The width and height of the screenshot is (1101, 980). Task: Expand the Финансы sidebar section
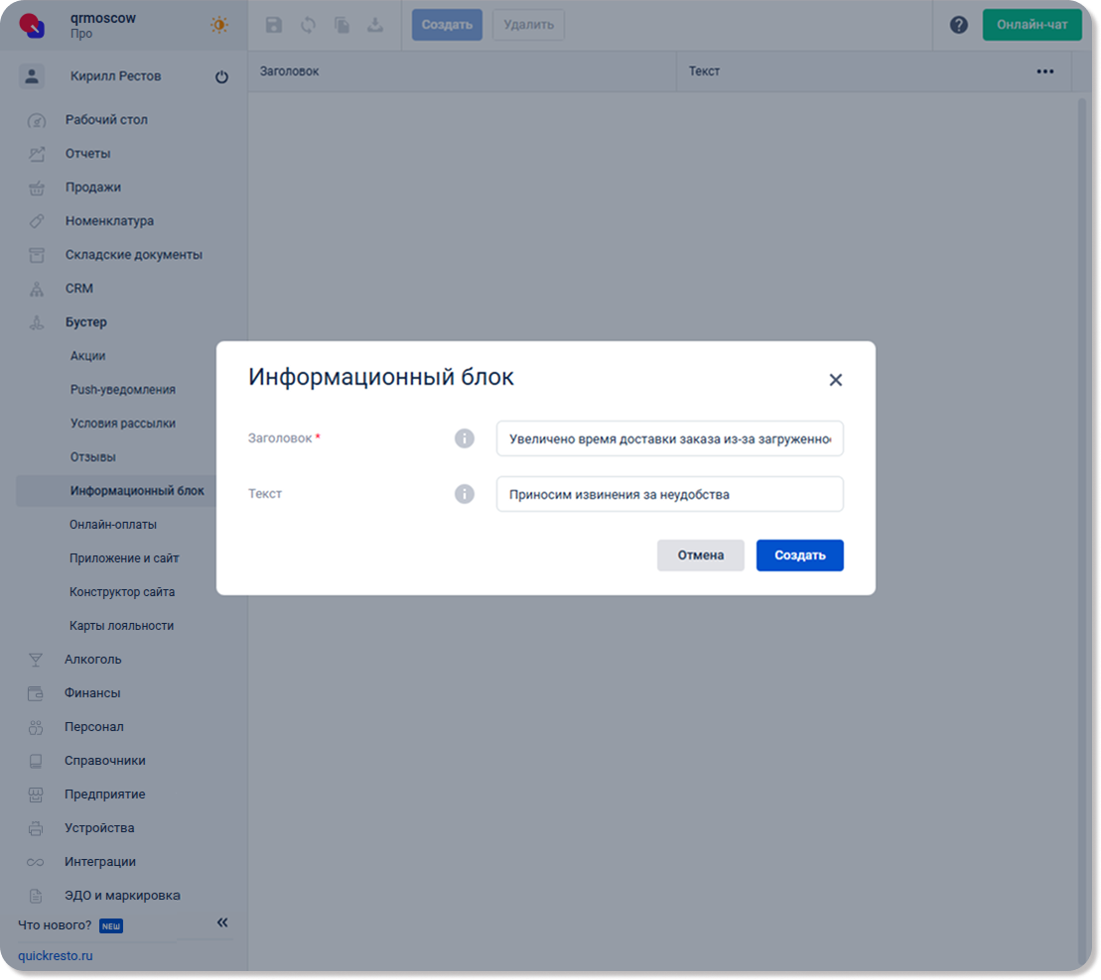pyautogui.click(x=92, y=693)
